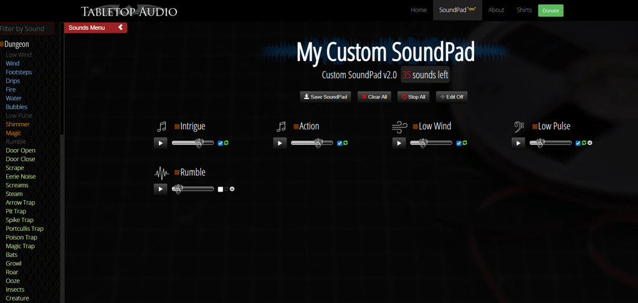Screen dimensions: 638x303
Task: Click the green loop icon for Intrigue
Action: (x=226, y=143)
